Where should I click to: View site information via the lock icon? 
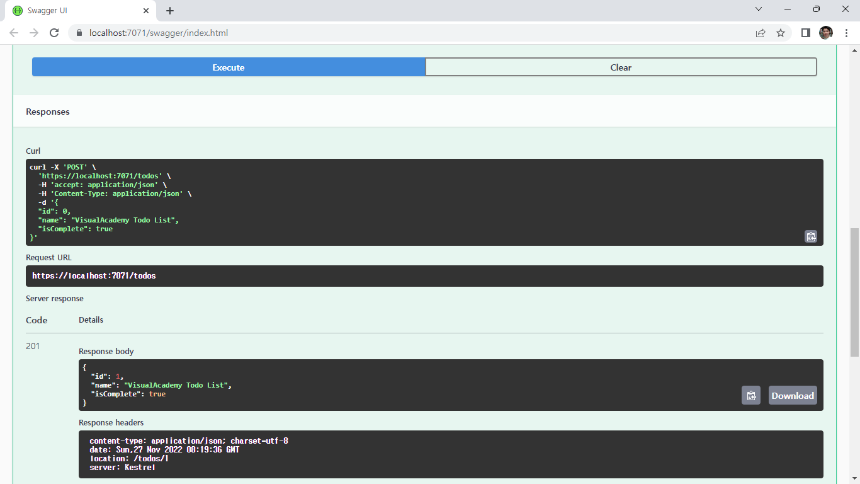(x=79, y=33)
